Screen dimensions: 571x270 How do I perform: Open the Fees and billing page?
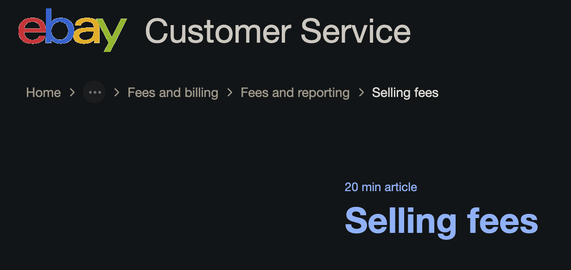(x=172, y=92)
